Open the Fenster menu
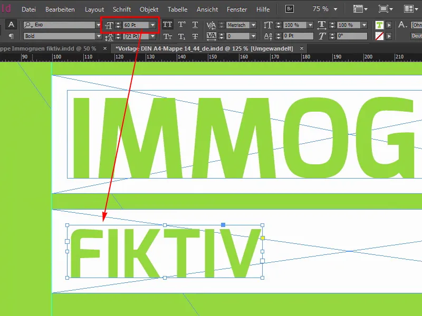 (237, 9)
